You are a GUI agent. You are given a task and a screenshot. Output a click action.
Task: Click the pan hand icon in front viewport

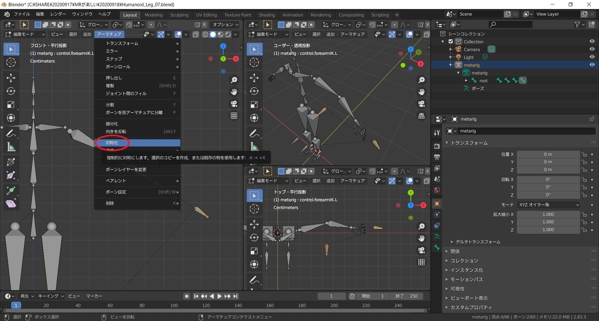click(234, 92)
